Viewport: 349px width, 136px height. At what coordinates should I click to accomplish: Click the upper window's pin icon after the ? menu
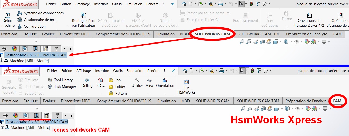coord(172,4)
